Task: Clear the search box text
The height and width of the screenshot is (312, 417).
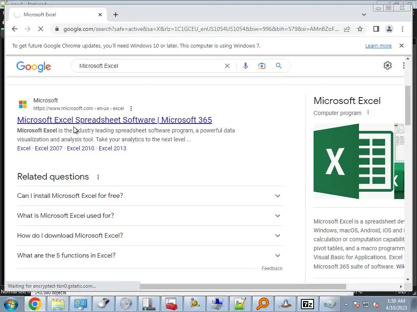Action: click(227, 66)
